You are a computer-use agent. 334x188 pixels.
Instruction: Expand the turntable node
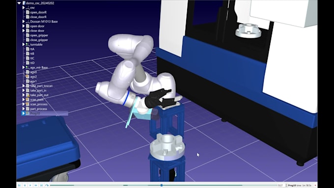[24, 45]
